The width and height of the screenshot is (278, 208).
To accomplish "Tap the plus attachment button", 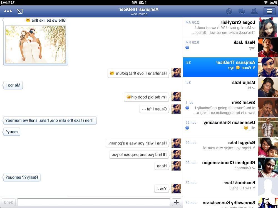I will [x=177, y=202].
